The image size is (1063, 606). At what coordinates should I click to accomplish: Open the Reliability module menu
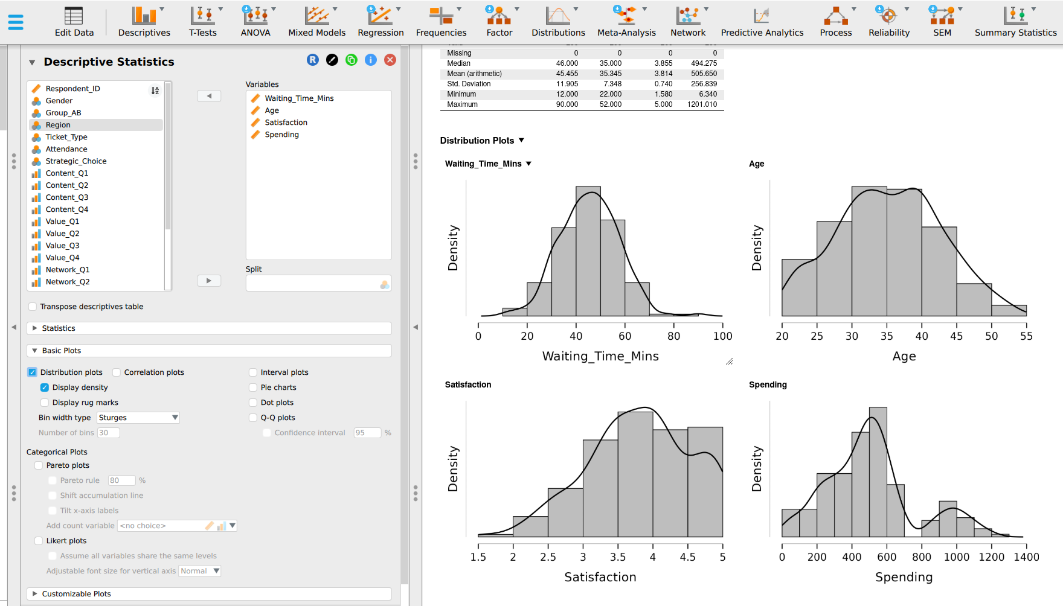pos(889,22)
